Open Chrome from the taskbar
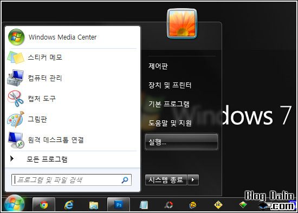298x213 pixels. 44,205
